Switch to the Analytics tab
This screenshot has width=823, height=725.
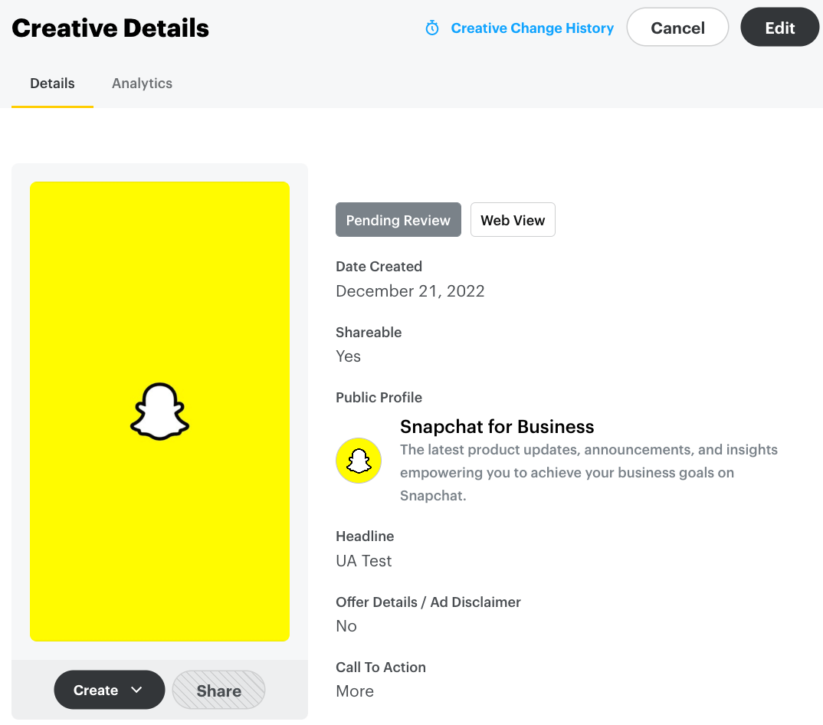click(142, 83)
